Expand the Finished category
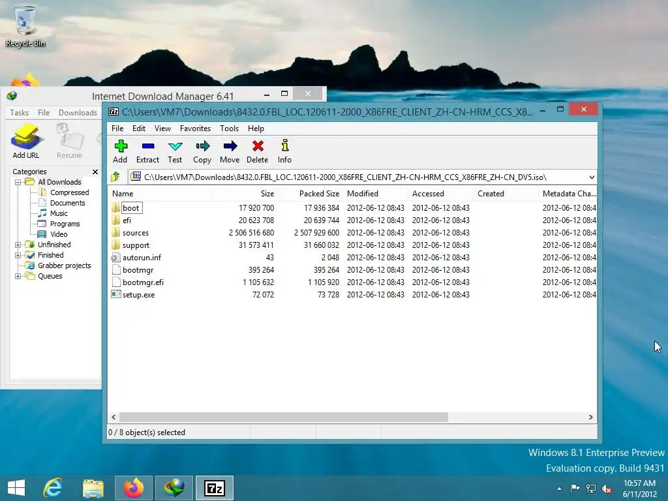 pos(18,255)
